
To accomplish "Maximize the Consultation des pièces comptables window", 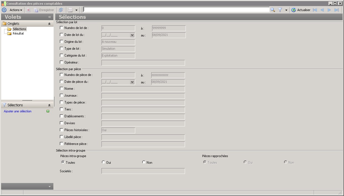I will [x=335, y=4].
